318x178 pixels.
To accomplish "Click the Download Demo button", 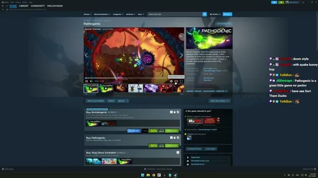I will tap(194, 149).
